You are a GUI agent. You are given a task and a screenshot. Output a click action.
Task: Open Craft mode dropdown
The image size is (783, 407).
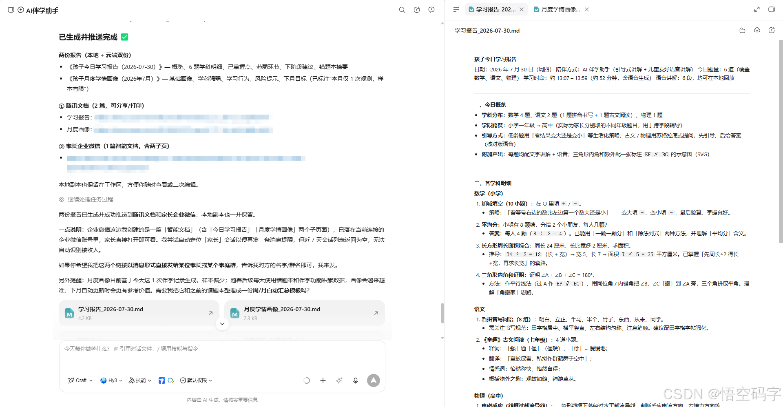click(x=80, y=380)
